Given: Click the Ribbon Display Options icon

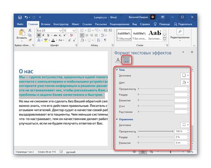Looking at the screenshot, I should 162,17.
